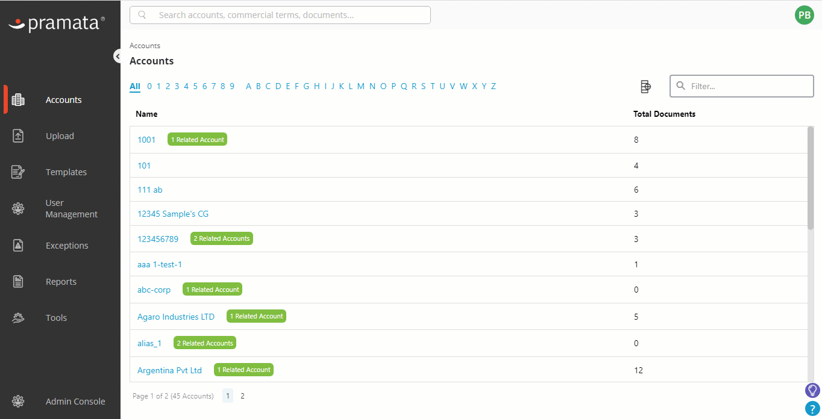Click 2 Related Accounts badge for 123456789
The width and height of the screenshot is (822, 419).
(222, 238)
